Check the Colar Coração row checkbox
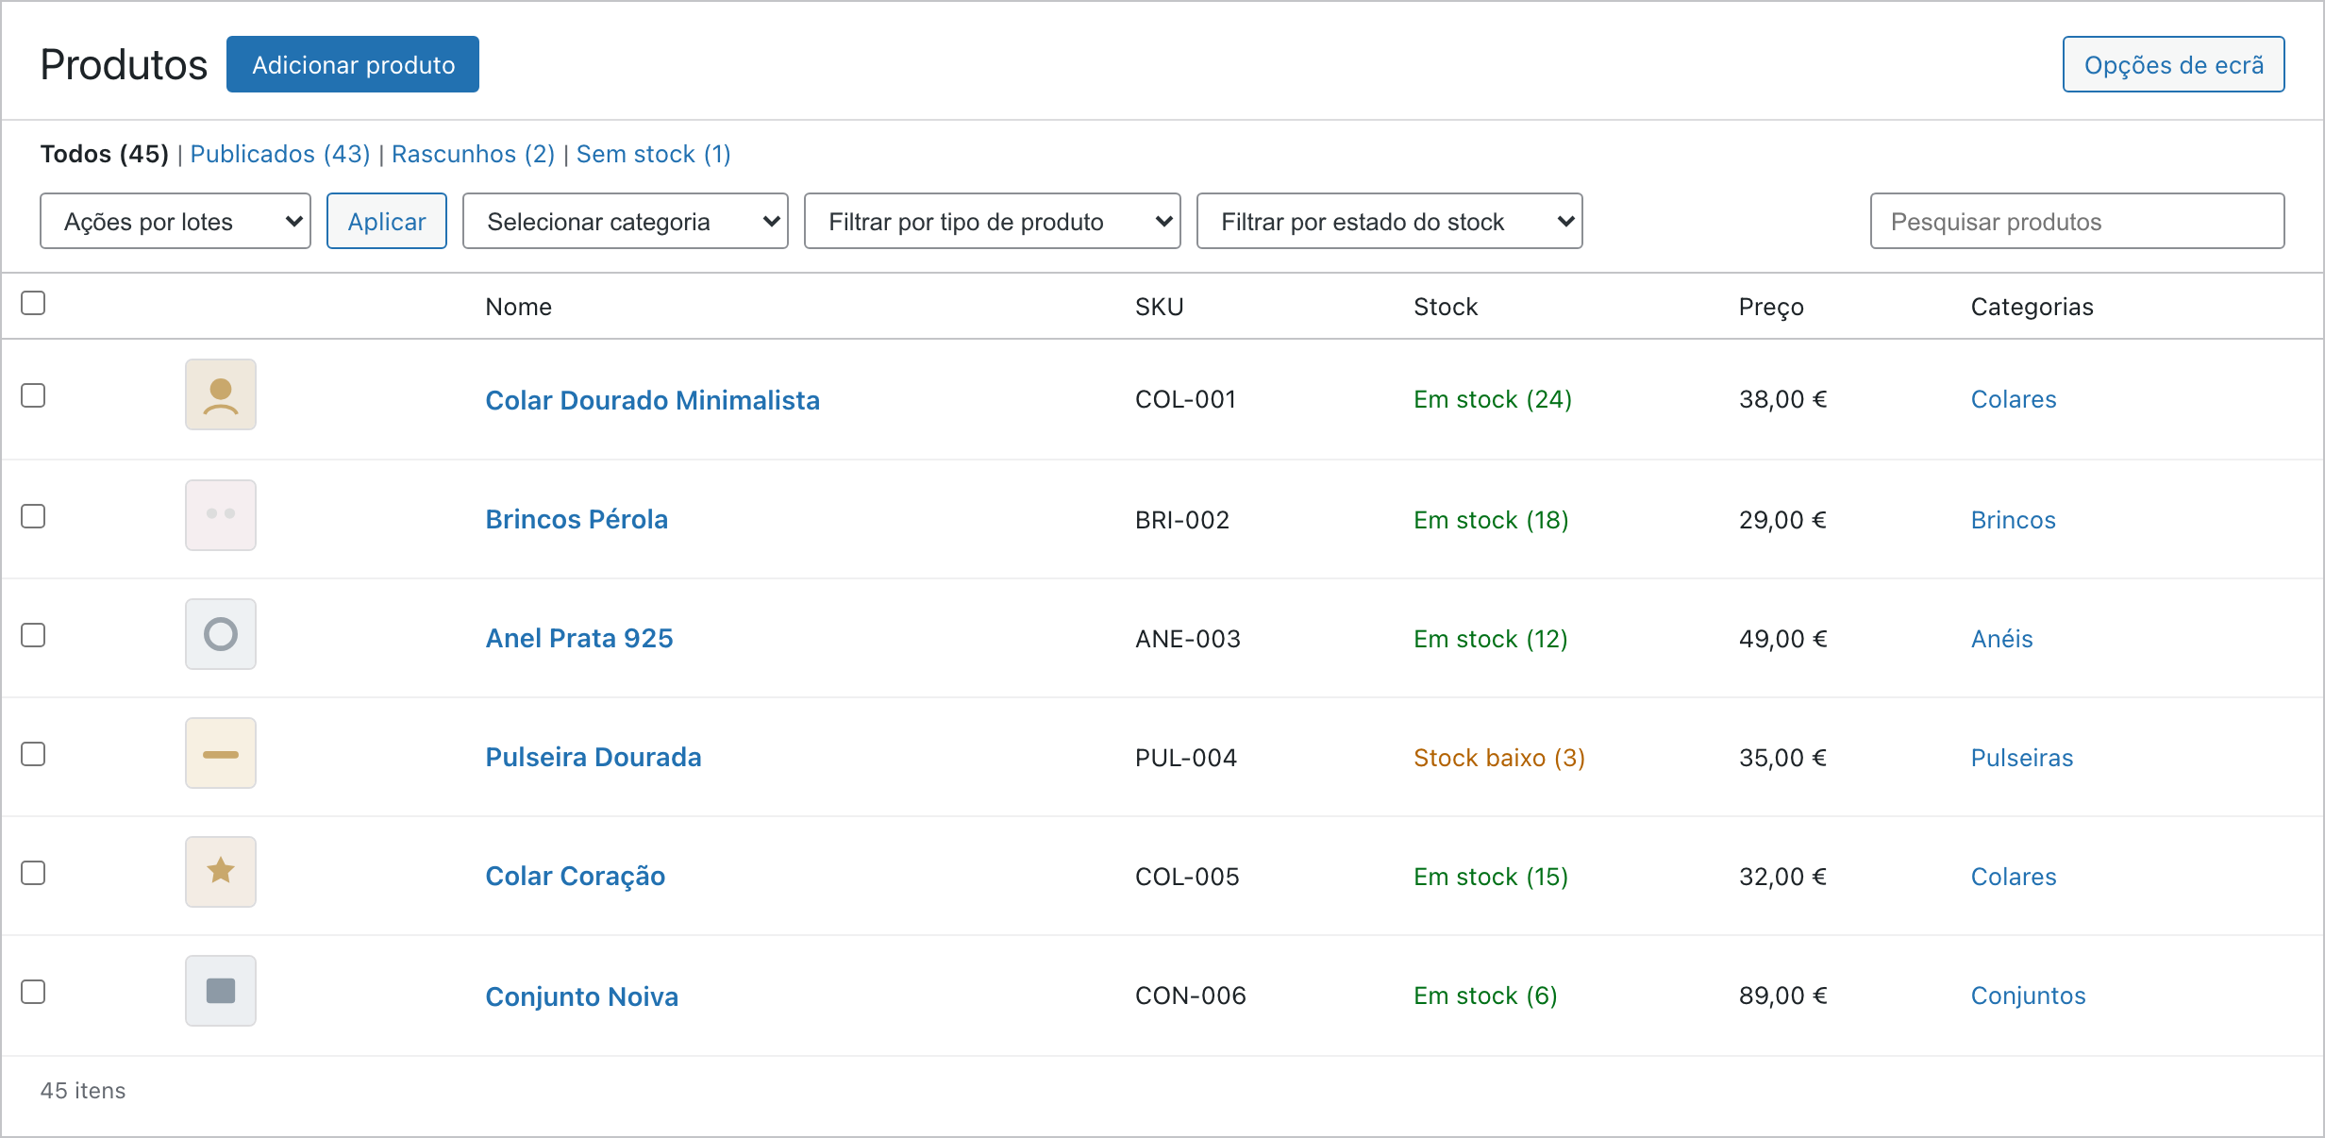The height and width of the screenshot is (1138, 2325). 33,873
